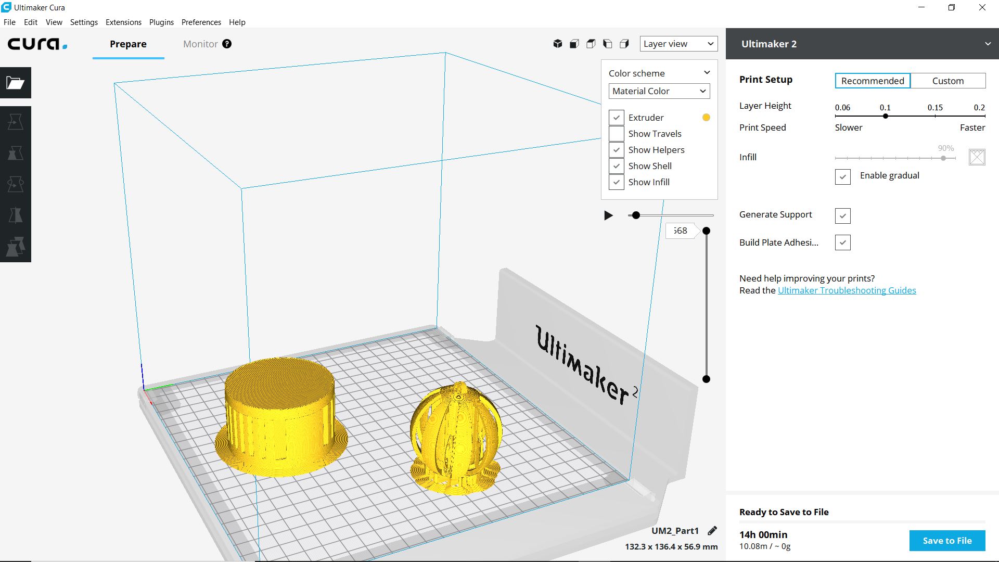
Task: Click the 3D view camera cube icon
Action: 558,44
